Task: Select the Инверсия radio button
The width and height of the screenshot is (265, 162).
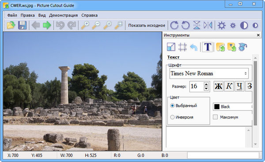Action: point(172,117)
